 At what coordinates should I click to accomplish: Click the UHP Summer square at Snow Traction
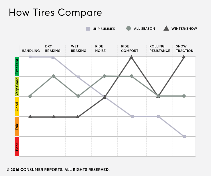(x=185, y=136)
